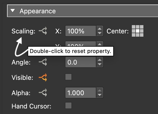
Task: Decrease the Angle value
Action: (100, 65)
